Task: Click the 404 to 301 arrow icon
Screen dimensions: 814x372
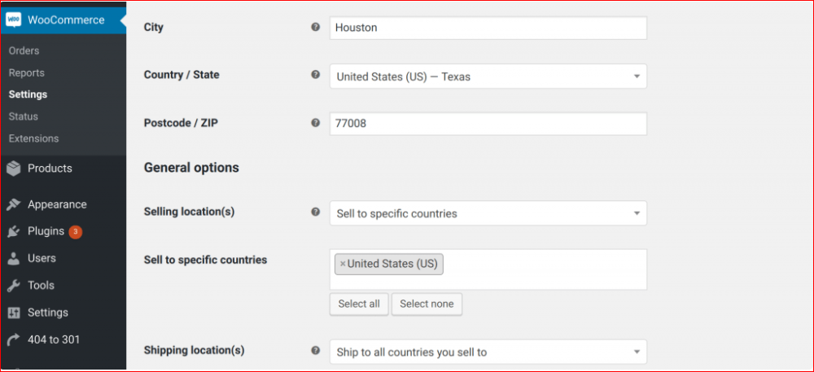Action: tap(13, 339)
